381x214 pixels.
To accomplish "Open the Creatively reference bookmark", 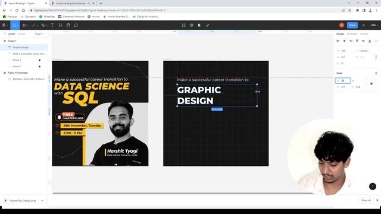I will pos(71,17).
